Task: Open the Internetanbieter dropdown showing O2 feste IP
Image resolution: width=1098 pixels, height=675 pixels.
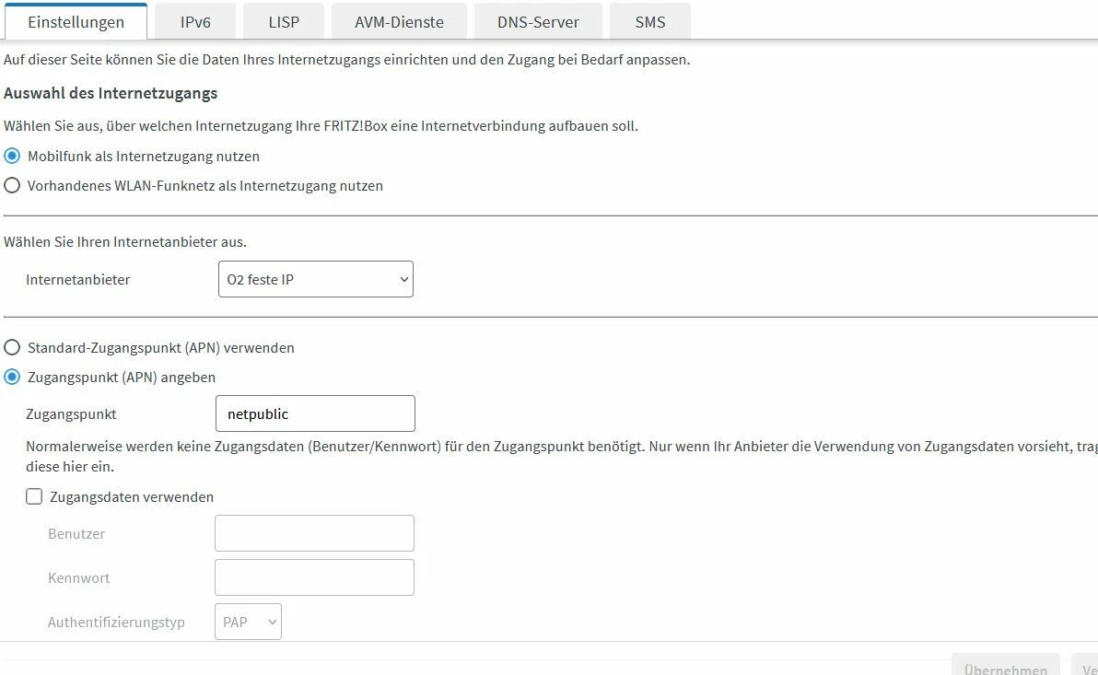Action: [x=315, y=279]
